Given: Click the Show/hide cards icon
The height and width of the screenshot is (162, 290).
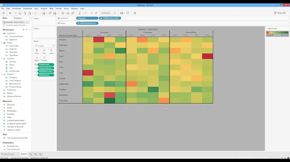Looking at the screenshot, I should click(122, 13).
